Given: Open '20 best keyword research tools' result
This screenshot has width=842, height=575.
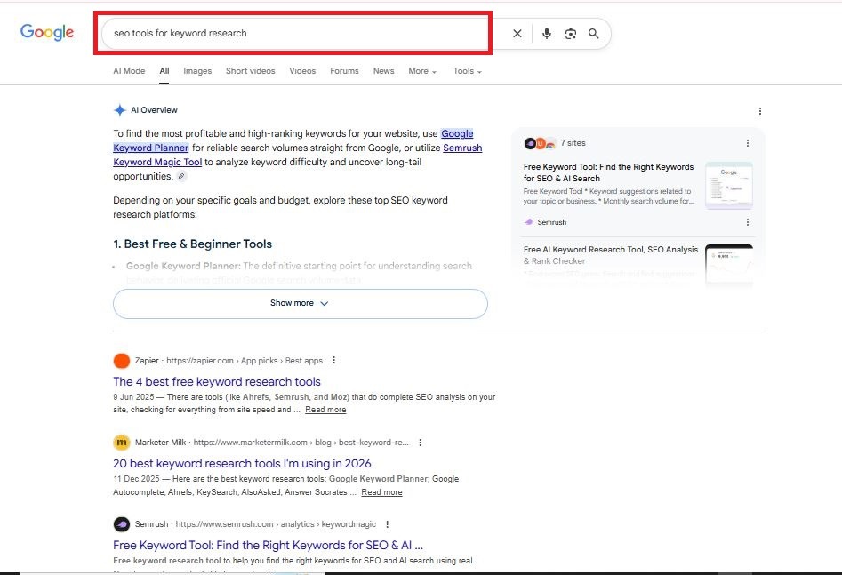Looking at the screenshot, I should tap(242, 463).
